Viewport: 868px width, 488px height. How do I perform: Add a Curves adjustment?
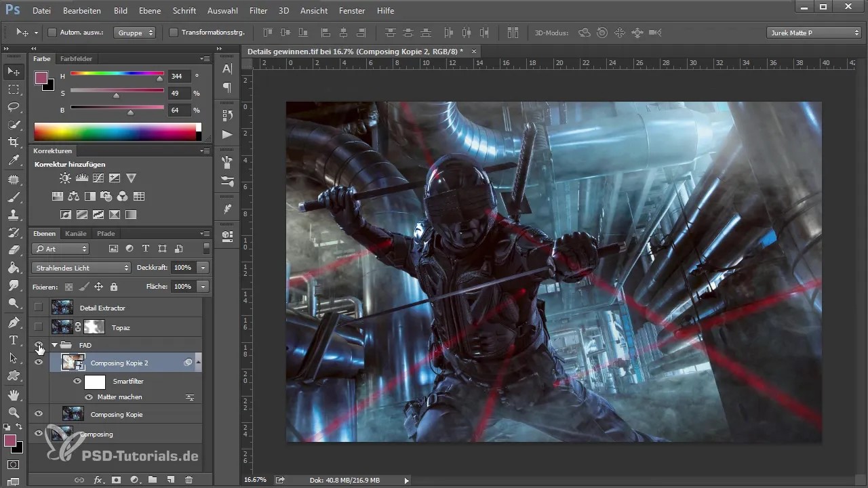point(98,178)
